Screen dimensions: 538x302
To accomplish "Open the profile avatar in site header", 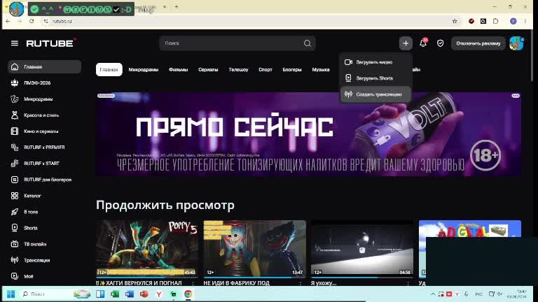I will [516, 43].
